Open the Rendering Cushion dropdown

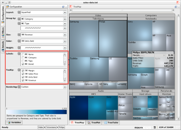point(65,87)
